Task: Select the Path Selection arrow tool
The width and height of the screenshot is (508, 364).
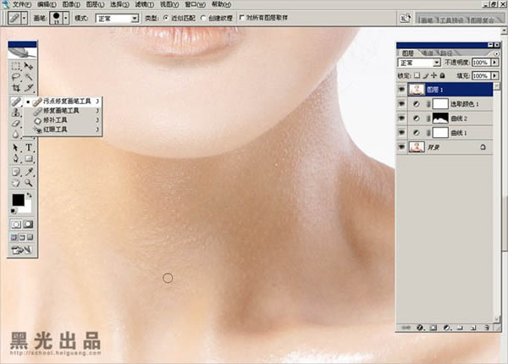Action: point(15,147)
